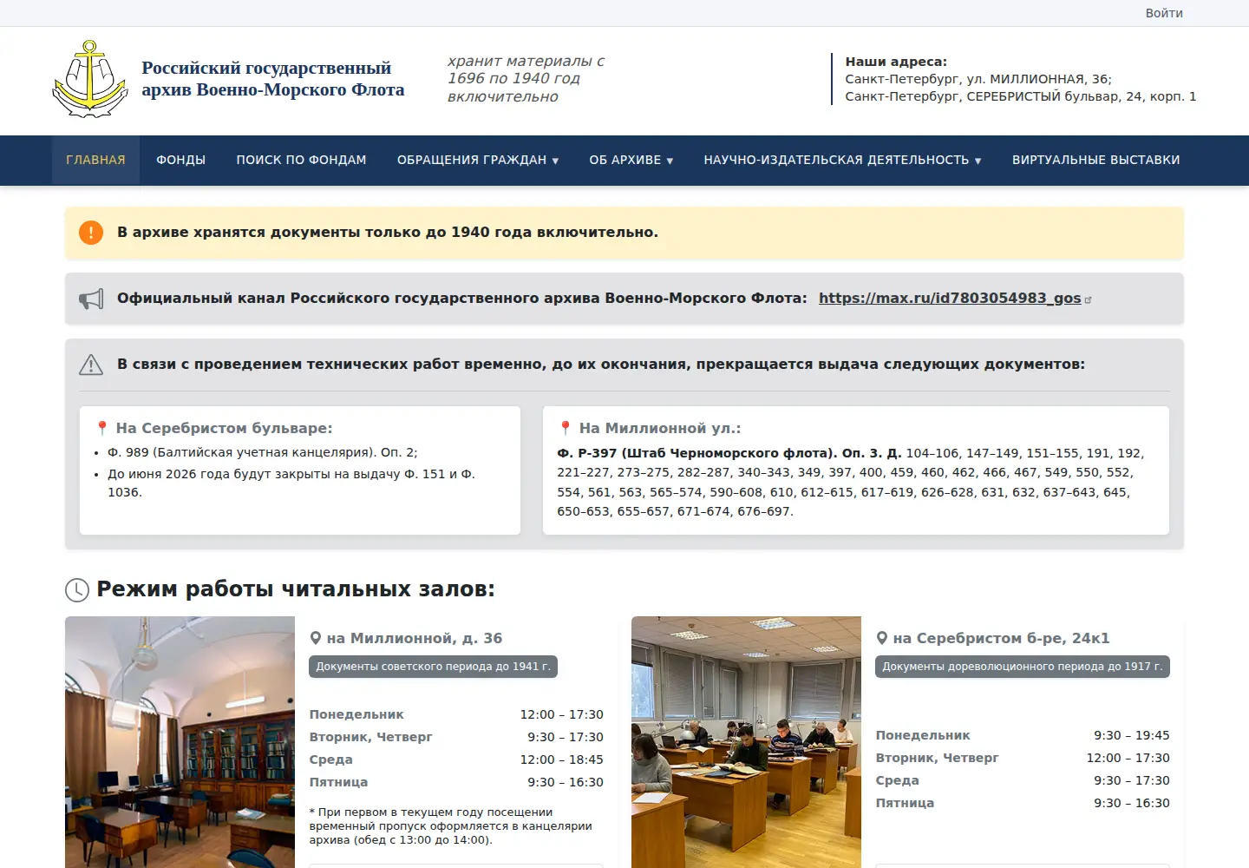Click the anchor logo of the naval archive

[x=90, y=79]
